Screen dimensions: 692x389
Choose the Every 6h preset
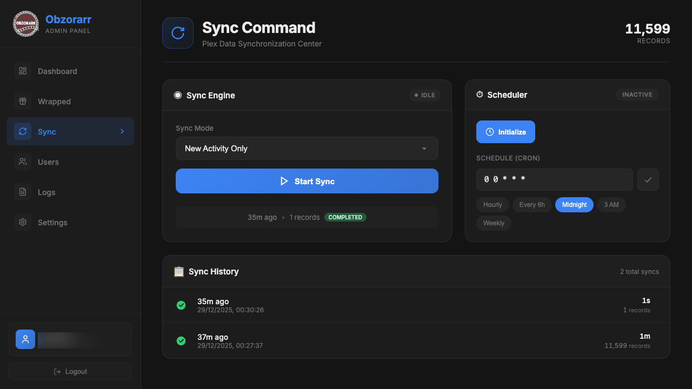(x=532, y=205)
